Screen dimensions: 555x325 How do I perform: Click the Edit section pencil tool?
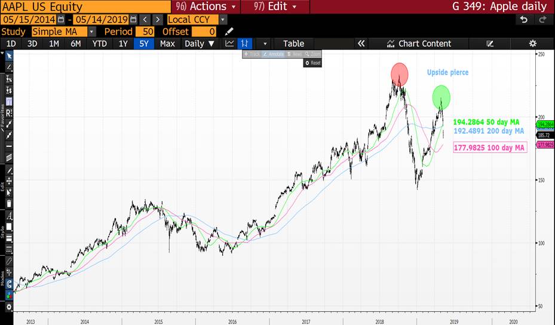point(9,170)
